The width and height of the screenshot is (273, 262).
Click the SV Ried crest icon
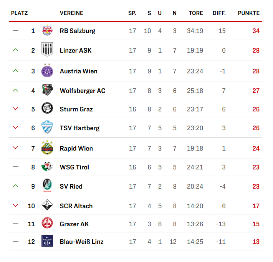point(47,186)
